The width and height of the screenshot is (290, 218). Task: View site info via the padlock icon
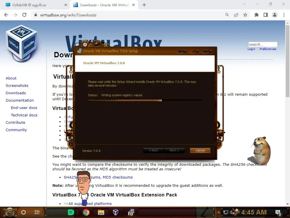tap(36, 15)
